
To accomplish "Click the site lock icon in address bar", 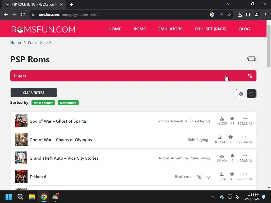I will [x=33, y=15].
